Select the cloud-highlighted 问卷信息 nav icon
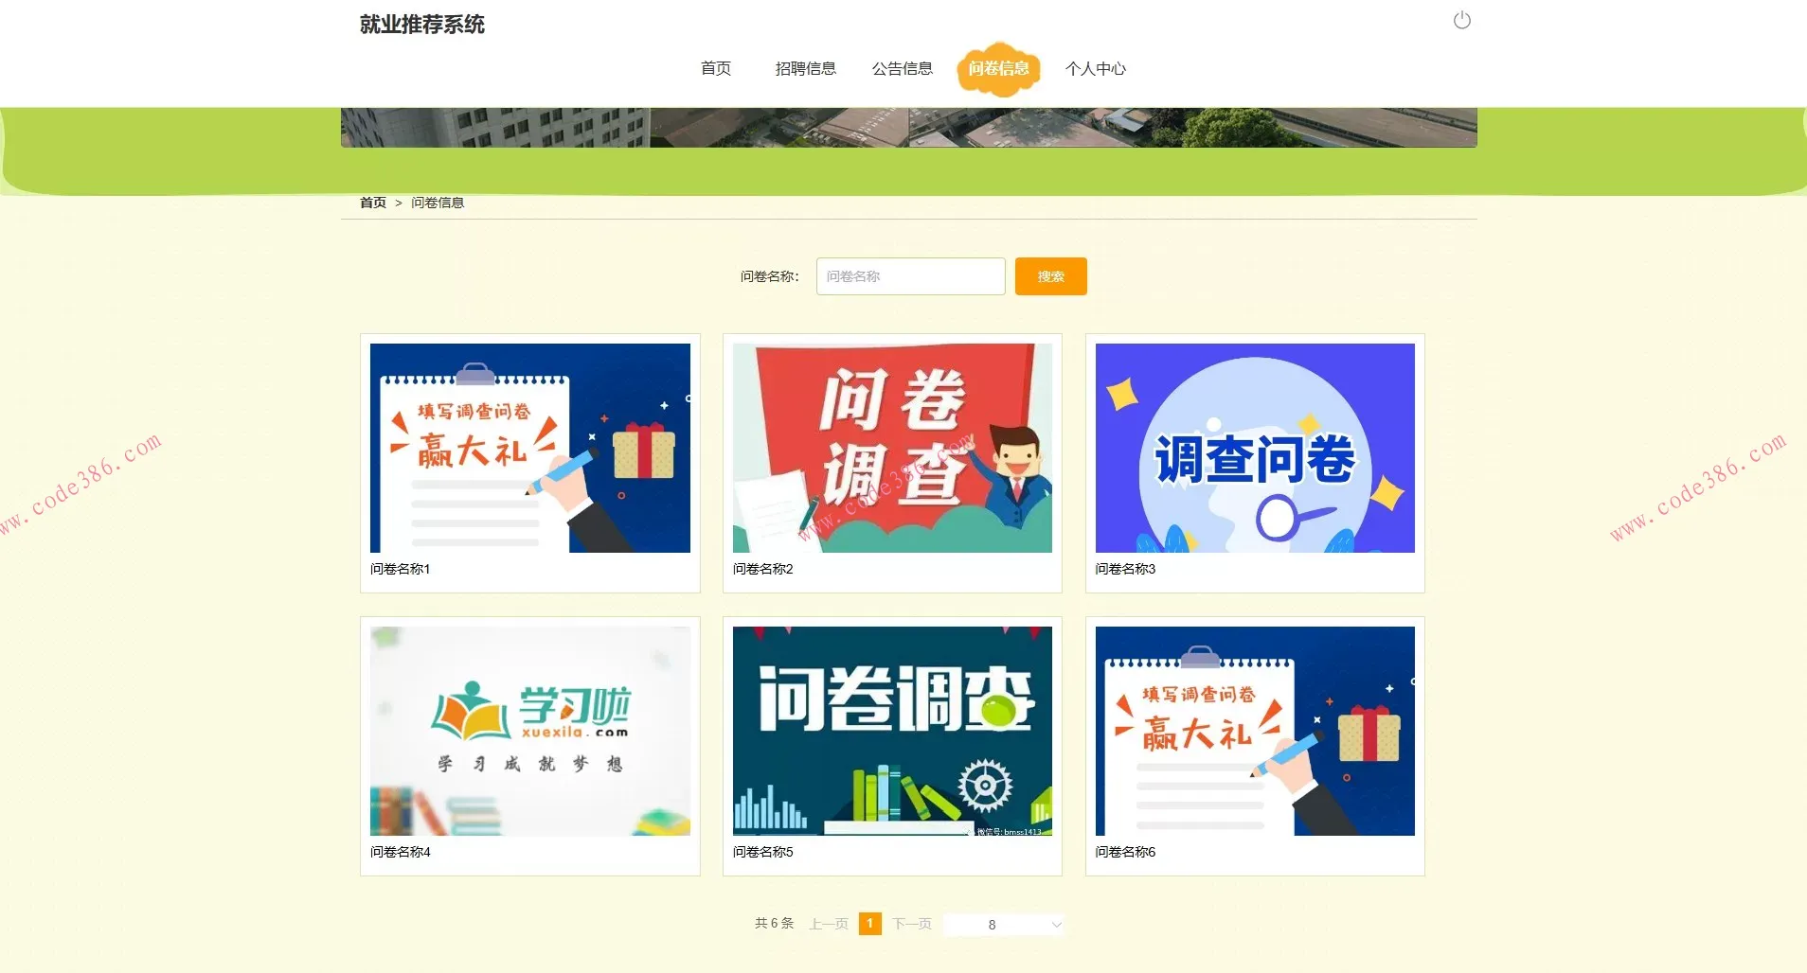Image resolution: width=1807 pixels, height=973 pixels. coord(999,68)
